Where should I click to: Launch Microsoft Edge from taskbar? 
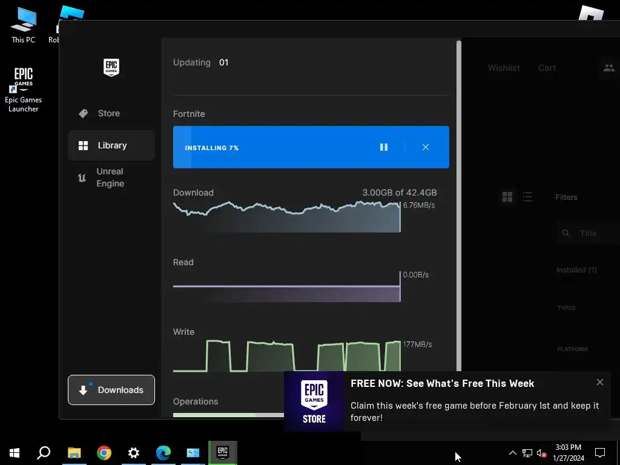pos(163,453)
